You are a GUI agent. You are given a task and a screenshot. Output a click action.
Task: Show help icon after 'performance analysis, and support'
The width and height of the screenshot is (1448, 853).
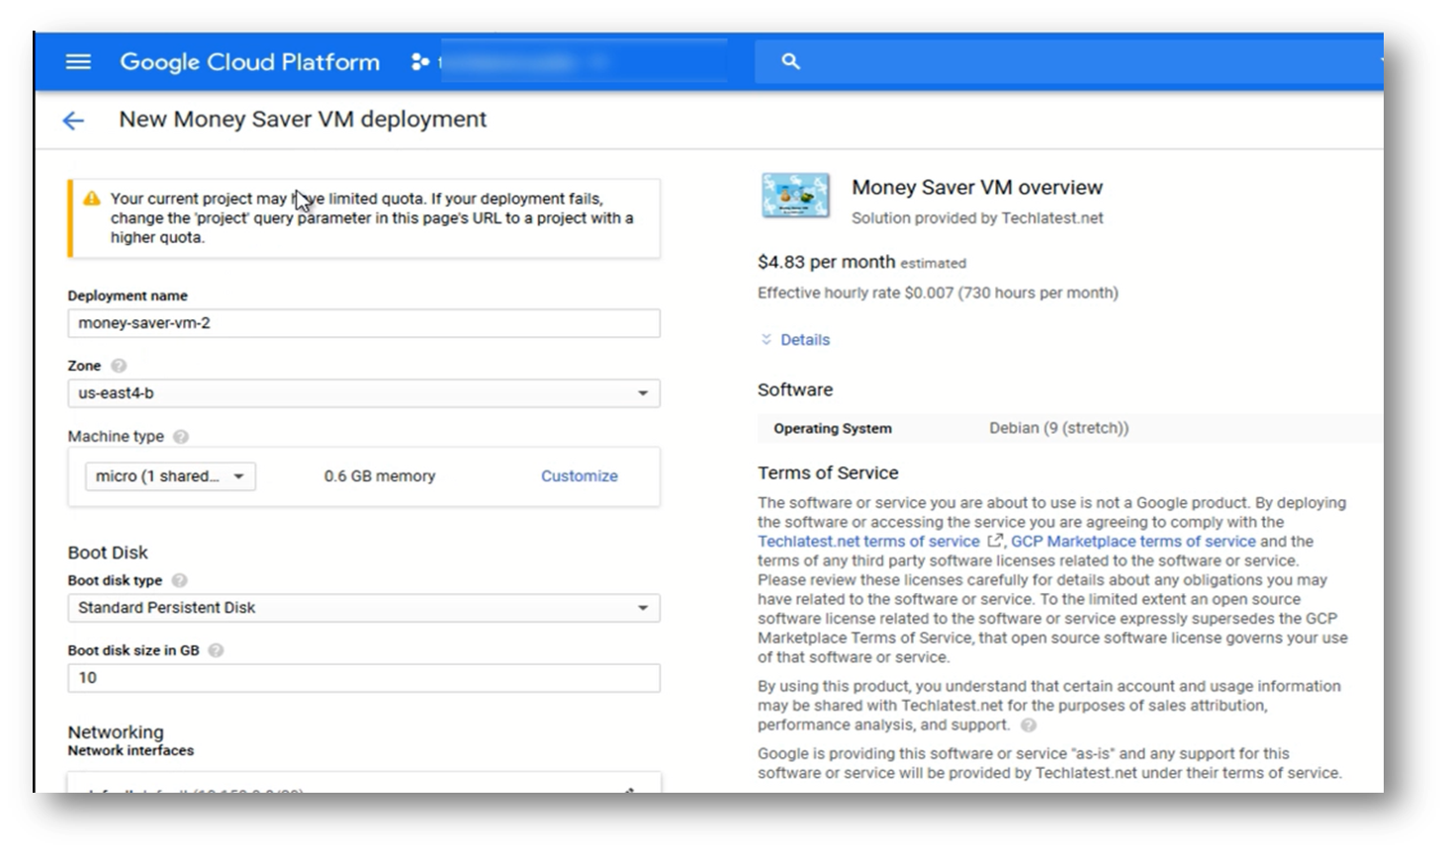[x=1029, y=725]
